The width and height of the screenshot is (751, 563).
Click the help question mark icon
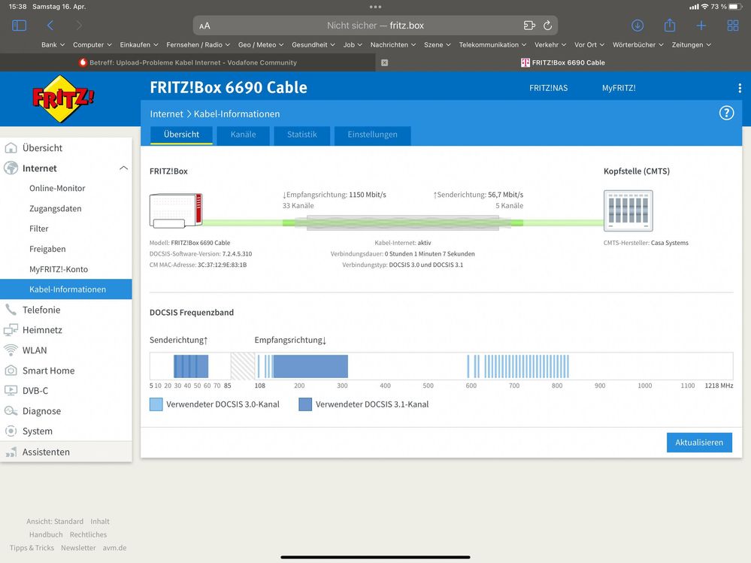[726, 114]
